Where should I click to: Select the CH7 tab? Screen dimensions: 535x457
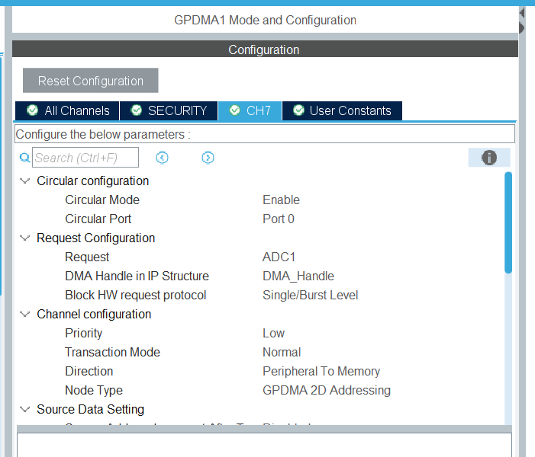tap(250, 110)
